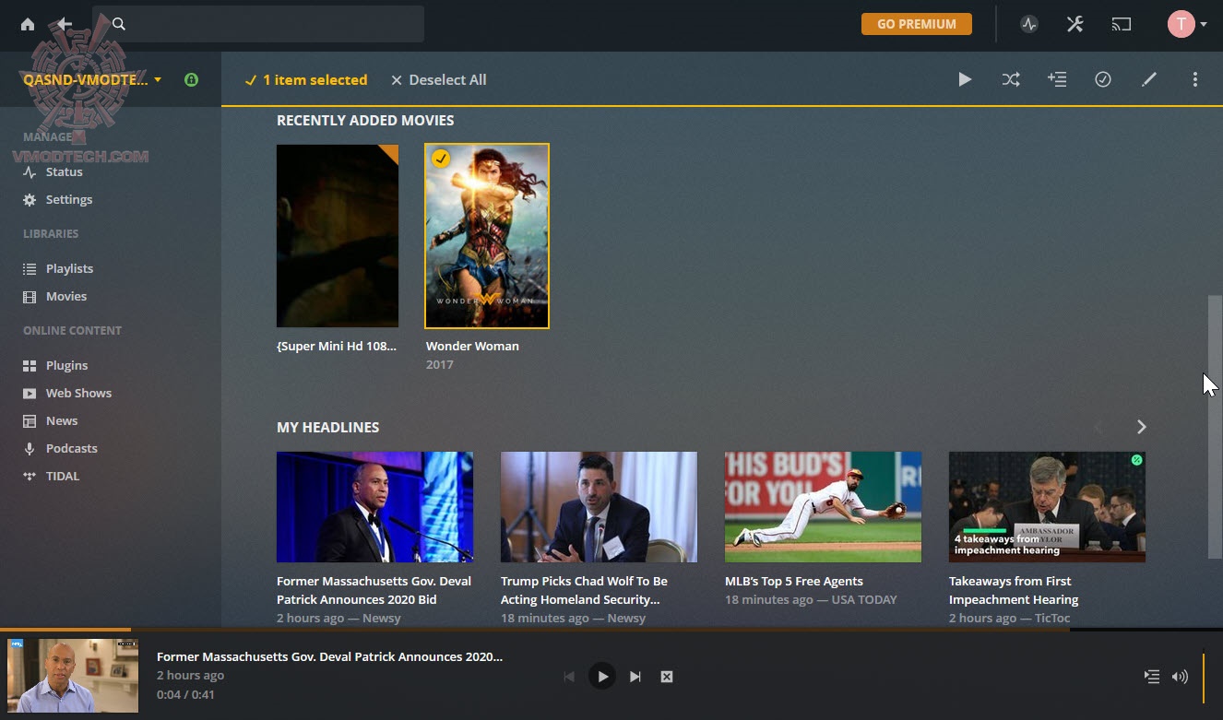Open the Cast to player icon

[1121, 24]
